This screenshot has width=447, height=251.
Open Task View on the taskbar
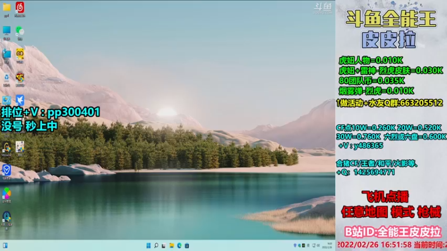tap(164, 245)
